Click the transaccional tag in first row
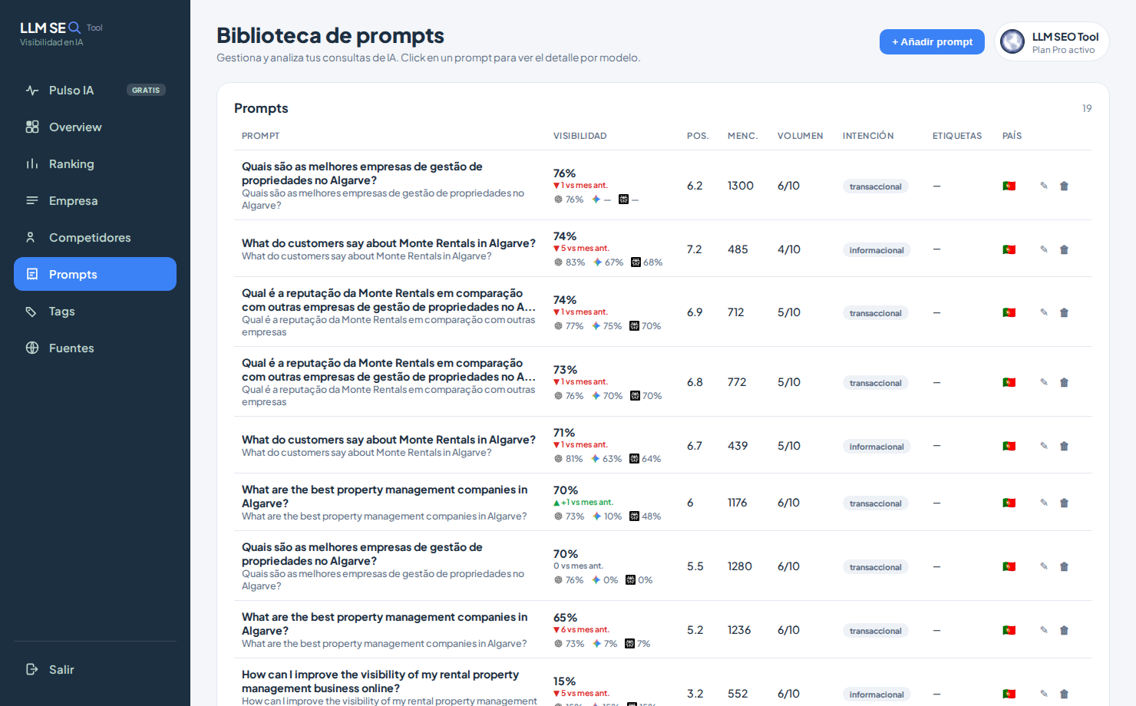This screenshot has height=706, width=1136. [876, 186]
